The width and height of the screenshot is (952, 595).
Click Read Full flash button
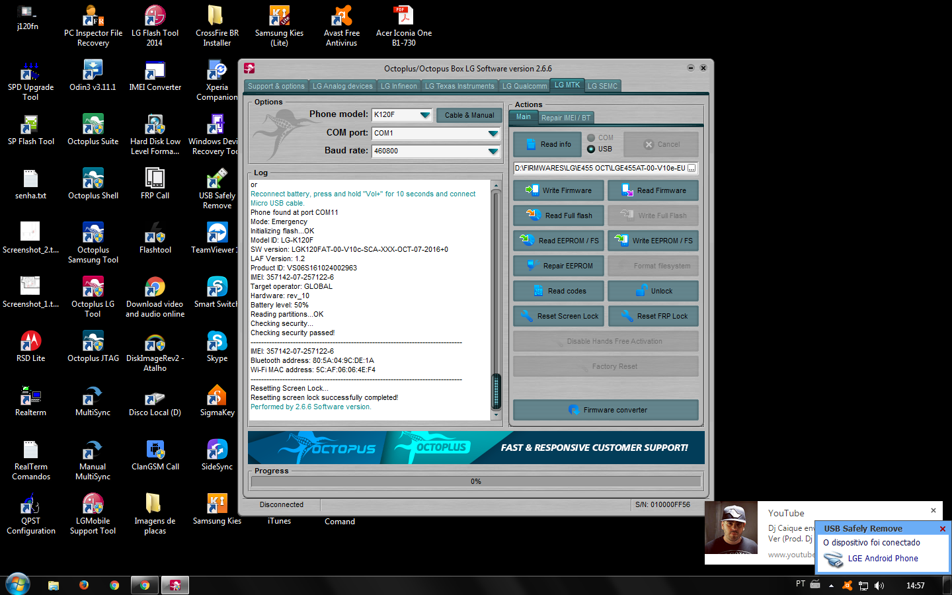[559, 216]
